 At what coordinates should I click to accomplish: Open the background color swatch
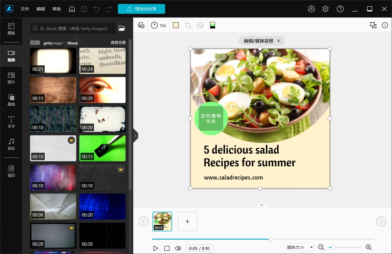[x=176, y=25]
